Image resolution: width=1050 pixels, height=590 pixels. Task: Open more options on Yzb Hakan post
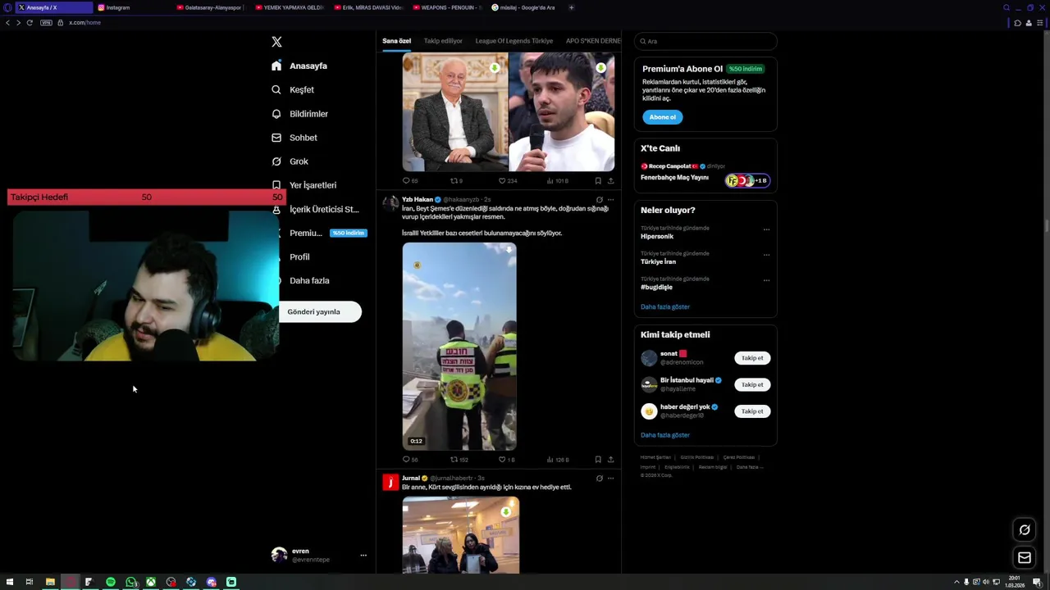(610, 200)
